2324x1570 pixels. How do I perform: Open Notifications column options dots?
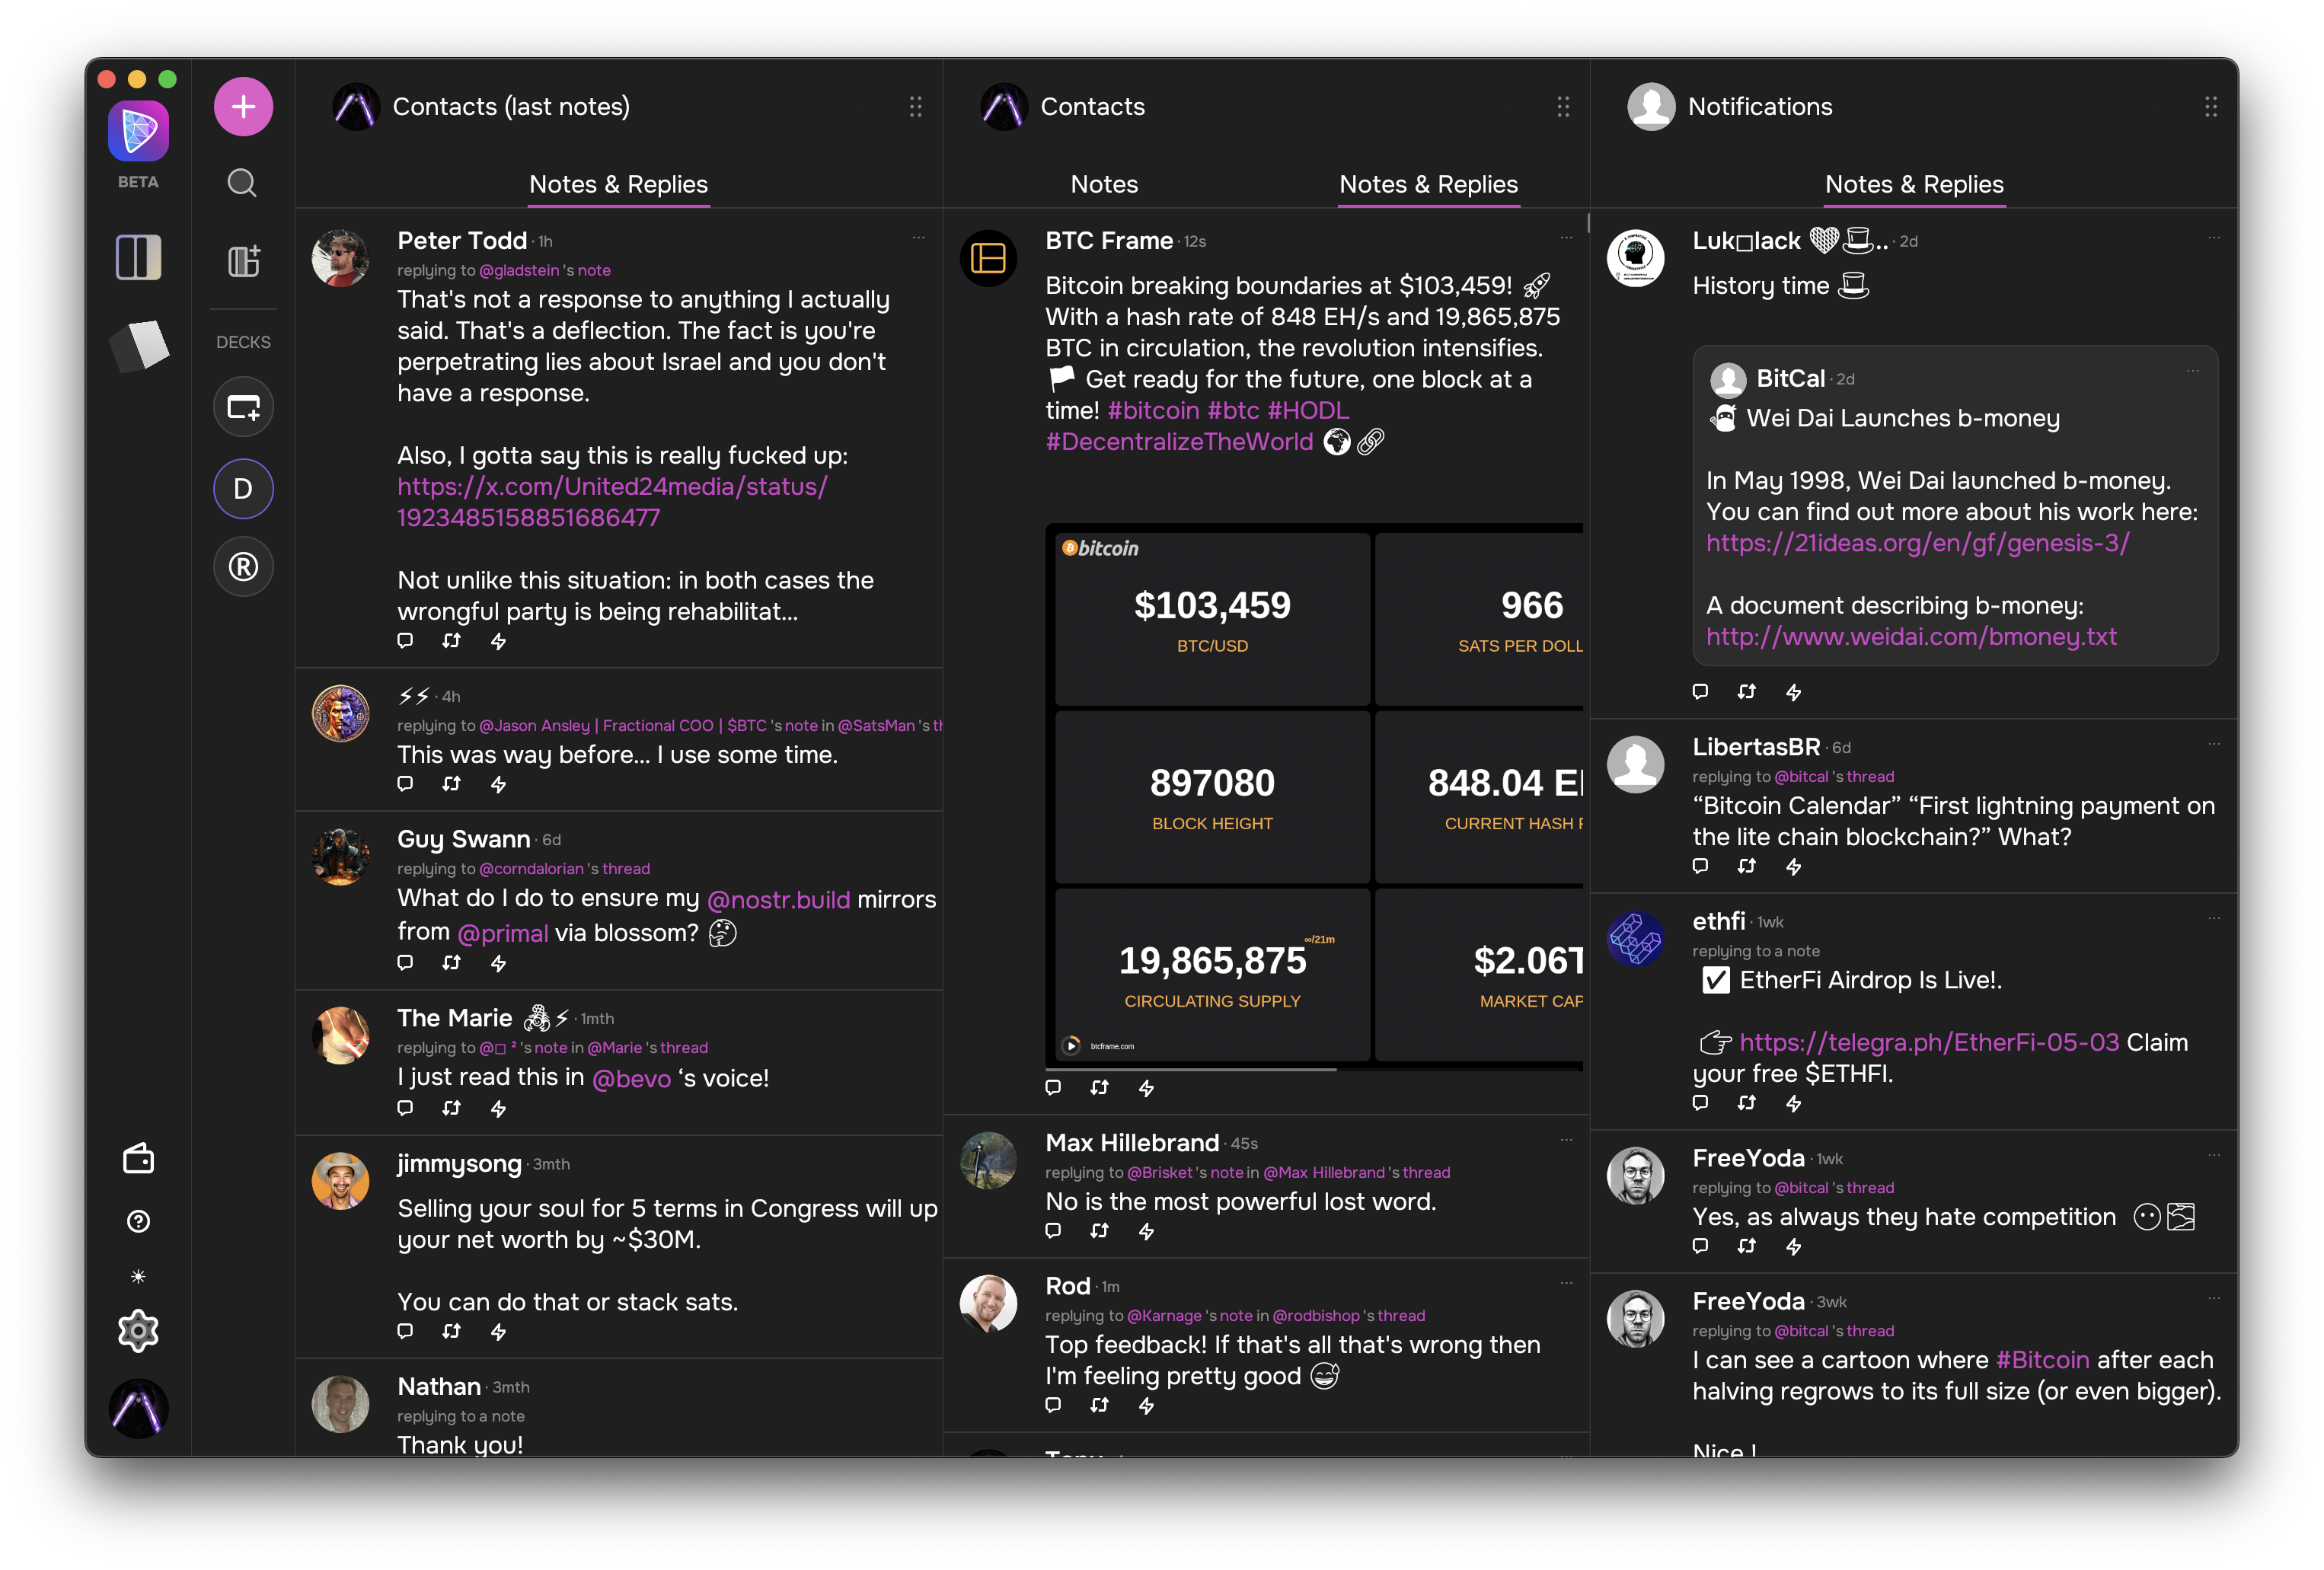tap(2210, 107)
